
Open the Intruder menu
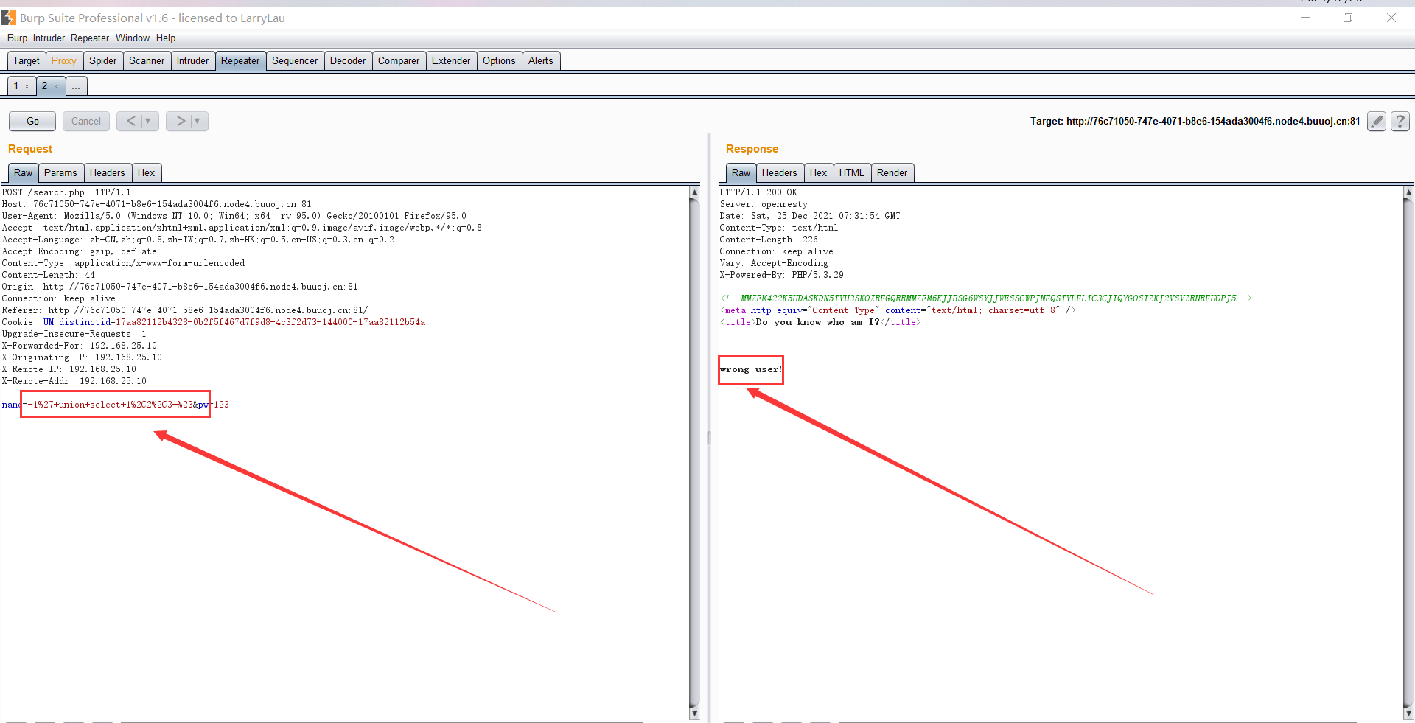tap(49, 38)
